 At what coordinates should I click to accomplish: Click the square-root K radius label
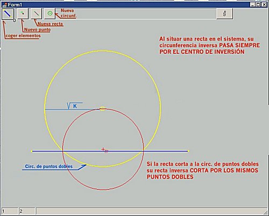[x=72, y=106]
